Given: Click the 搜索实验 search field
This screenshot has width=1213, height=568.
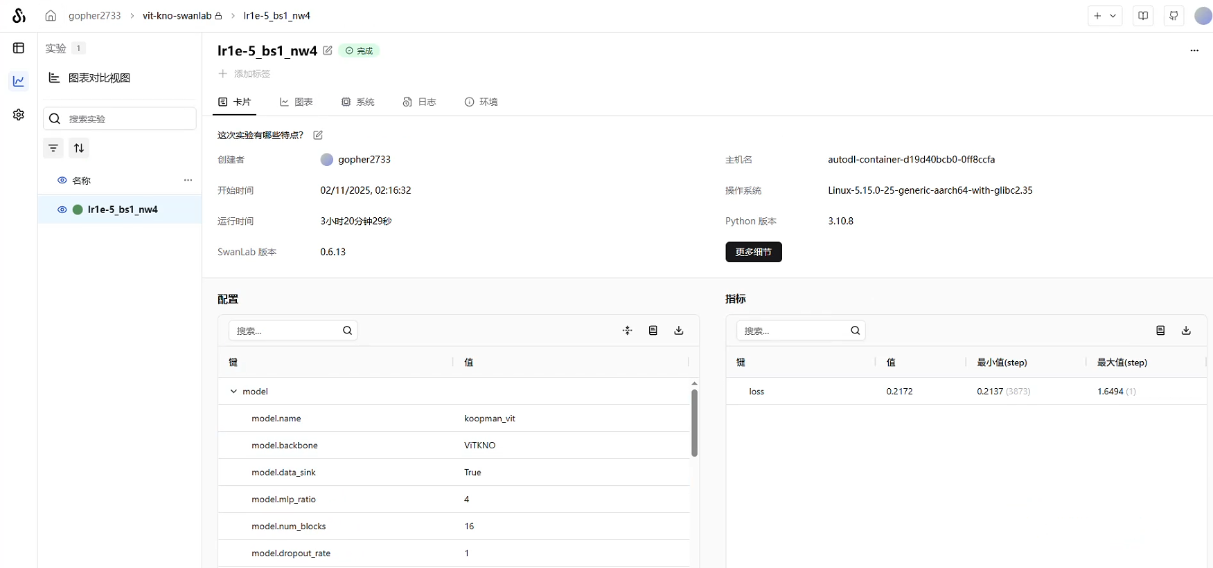Looking at the screenshot, I should (x=128, y=119).
